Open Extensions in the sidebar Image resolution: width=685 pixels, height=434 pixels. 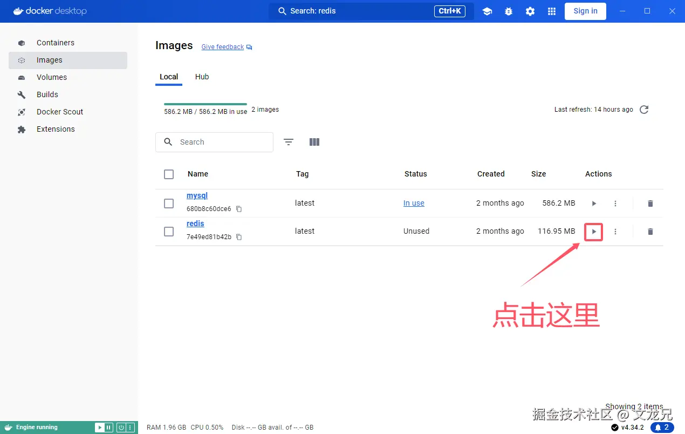pyautogui.click(x=68, y=129)
